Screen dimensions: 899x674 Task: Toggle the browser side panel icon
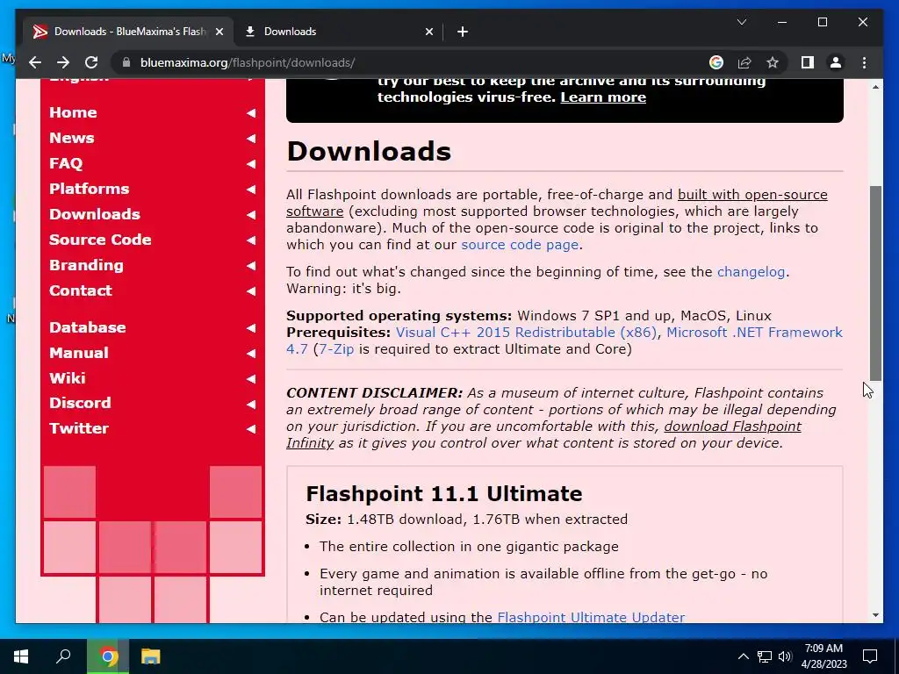pyautogui.click(x=808, y=62)
